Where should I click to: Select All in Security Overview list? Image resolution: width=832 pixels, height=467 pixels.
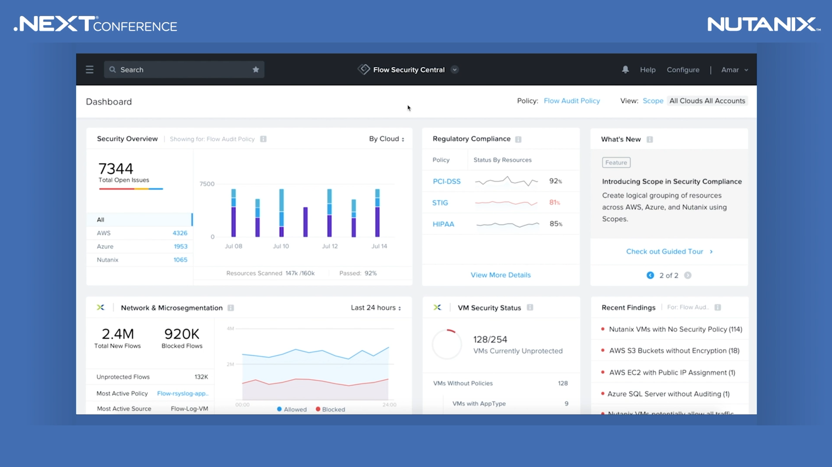[x=140, y=220]
